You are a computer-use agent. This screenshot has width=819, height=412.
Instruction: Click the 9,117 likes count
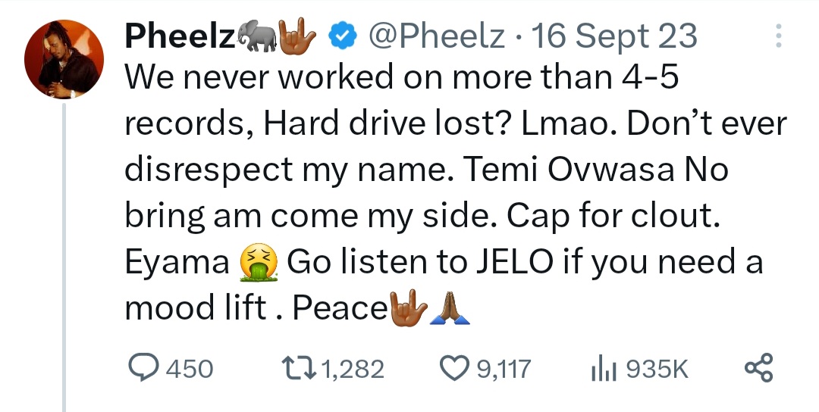(504, 370)
